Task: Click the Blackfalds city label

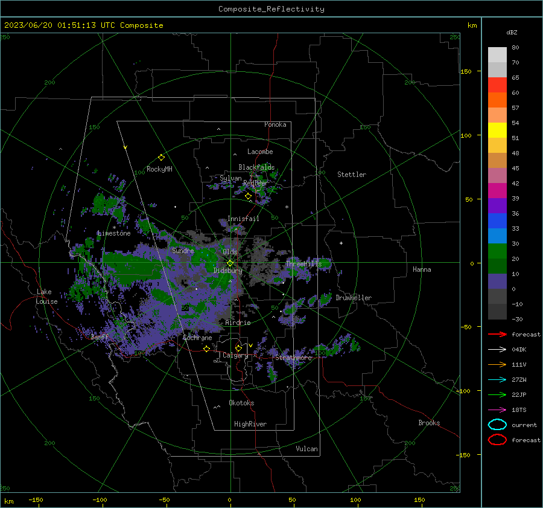Action: point(256,167)
